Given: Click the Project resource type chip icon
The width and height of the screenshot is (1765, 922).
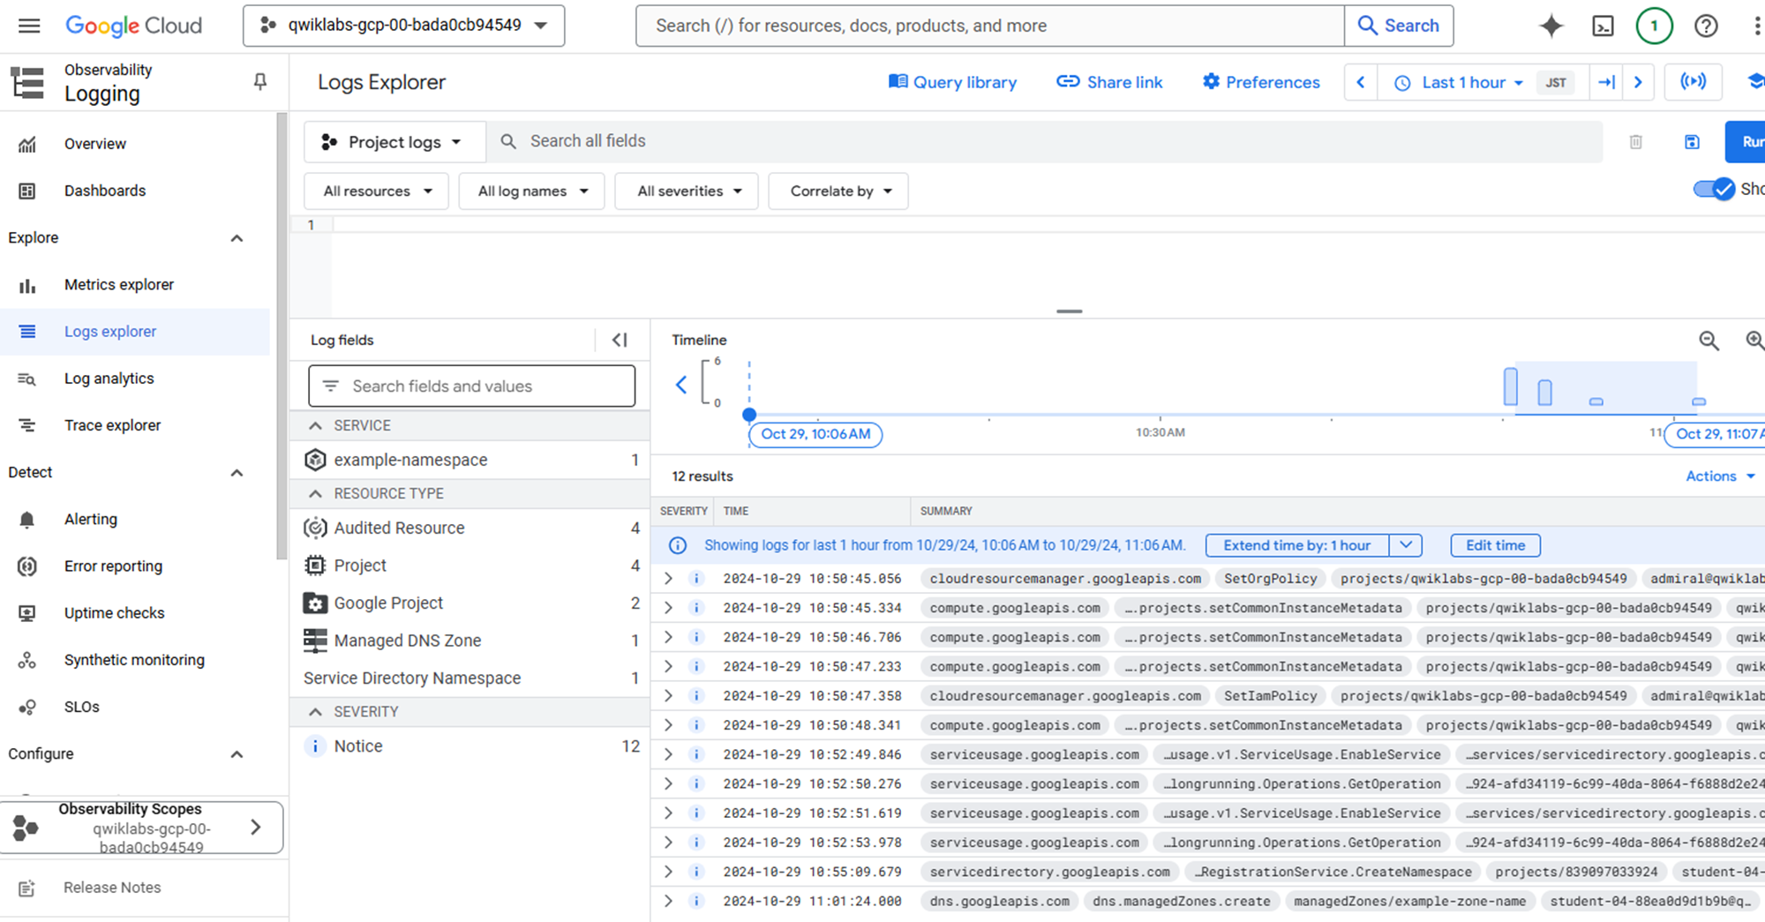Looking at the screenshot, I should coord(315,566).
